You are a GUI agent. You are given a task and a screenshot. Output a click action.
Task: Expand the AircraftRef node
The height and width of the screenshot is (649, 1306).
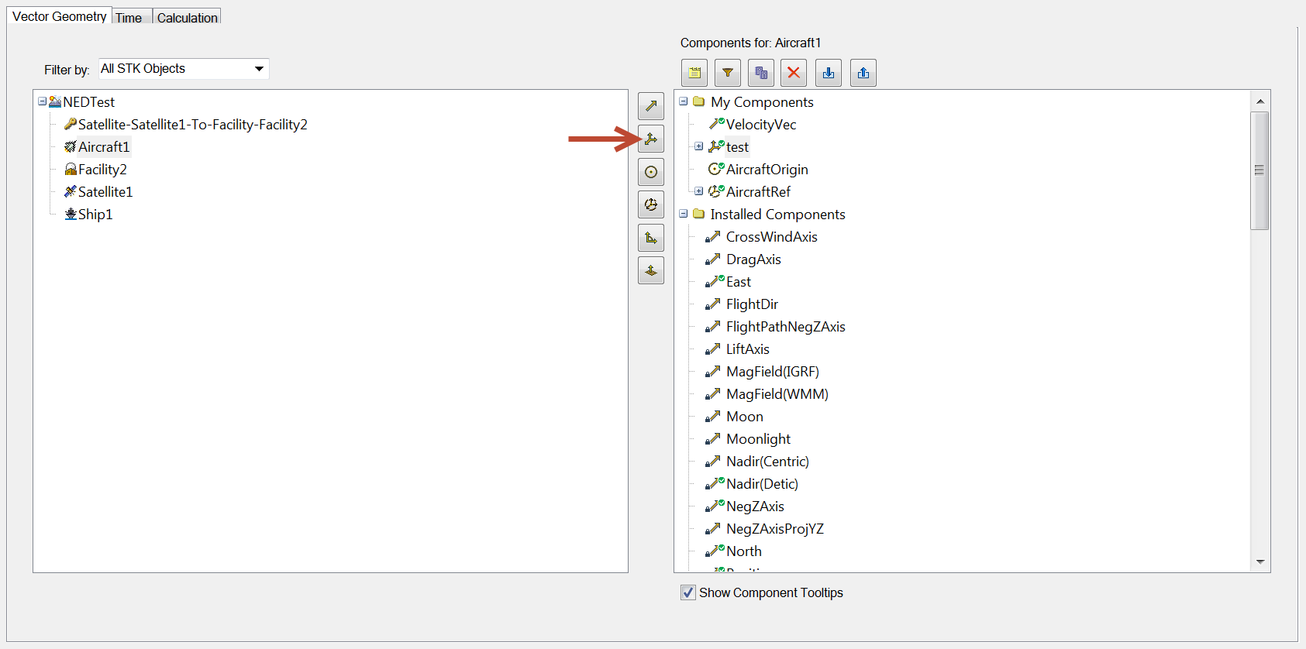pyautogui.click(x=699, y=191)
